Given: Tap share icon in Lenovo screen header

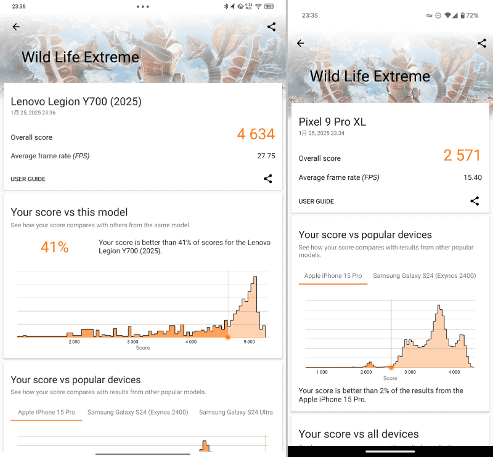Looking at the screenshot, I should tap(271, 26).
